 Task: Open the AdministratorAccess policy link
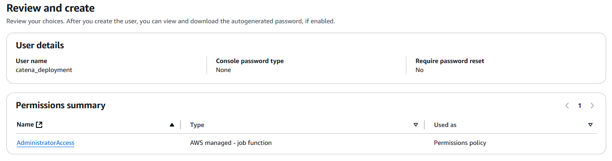(x=45, y=143)
